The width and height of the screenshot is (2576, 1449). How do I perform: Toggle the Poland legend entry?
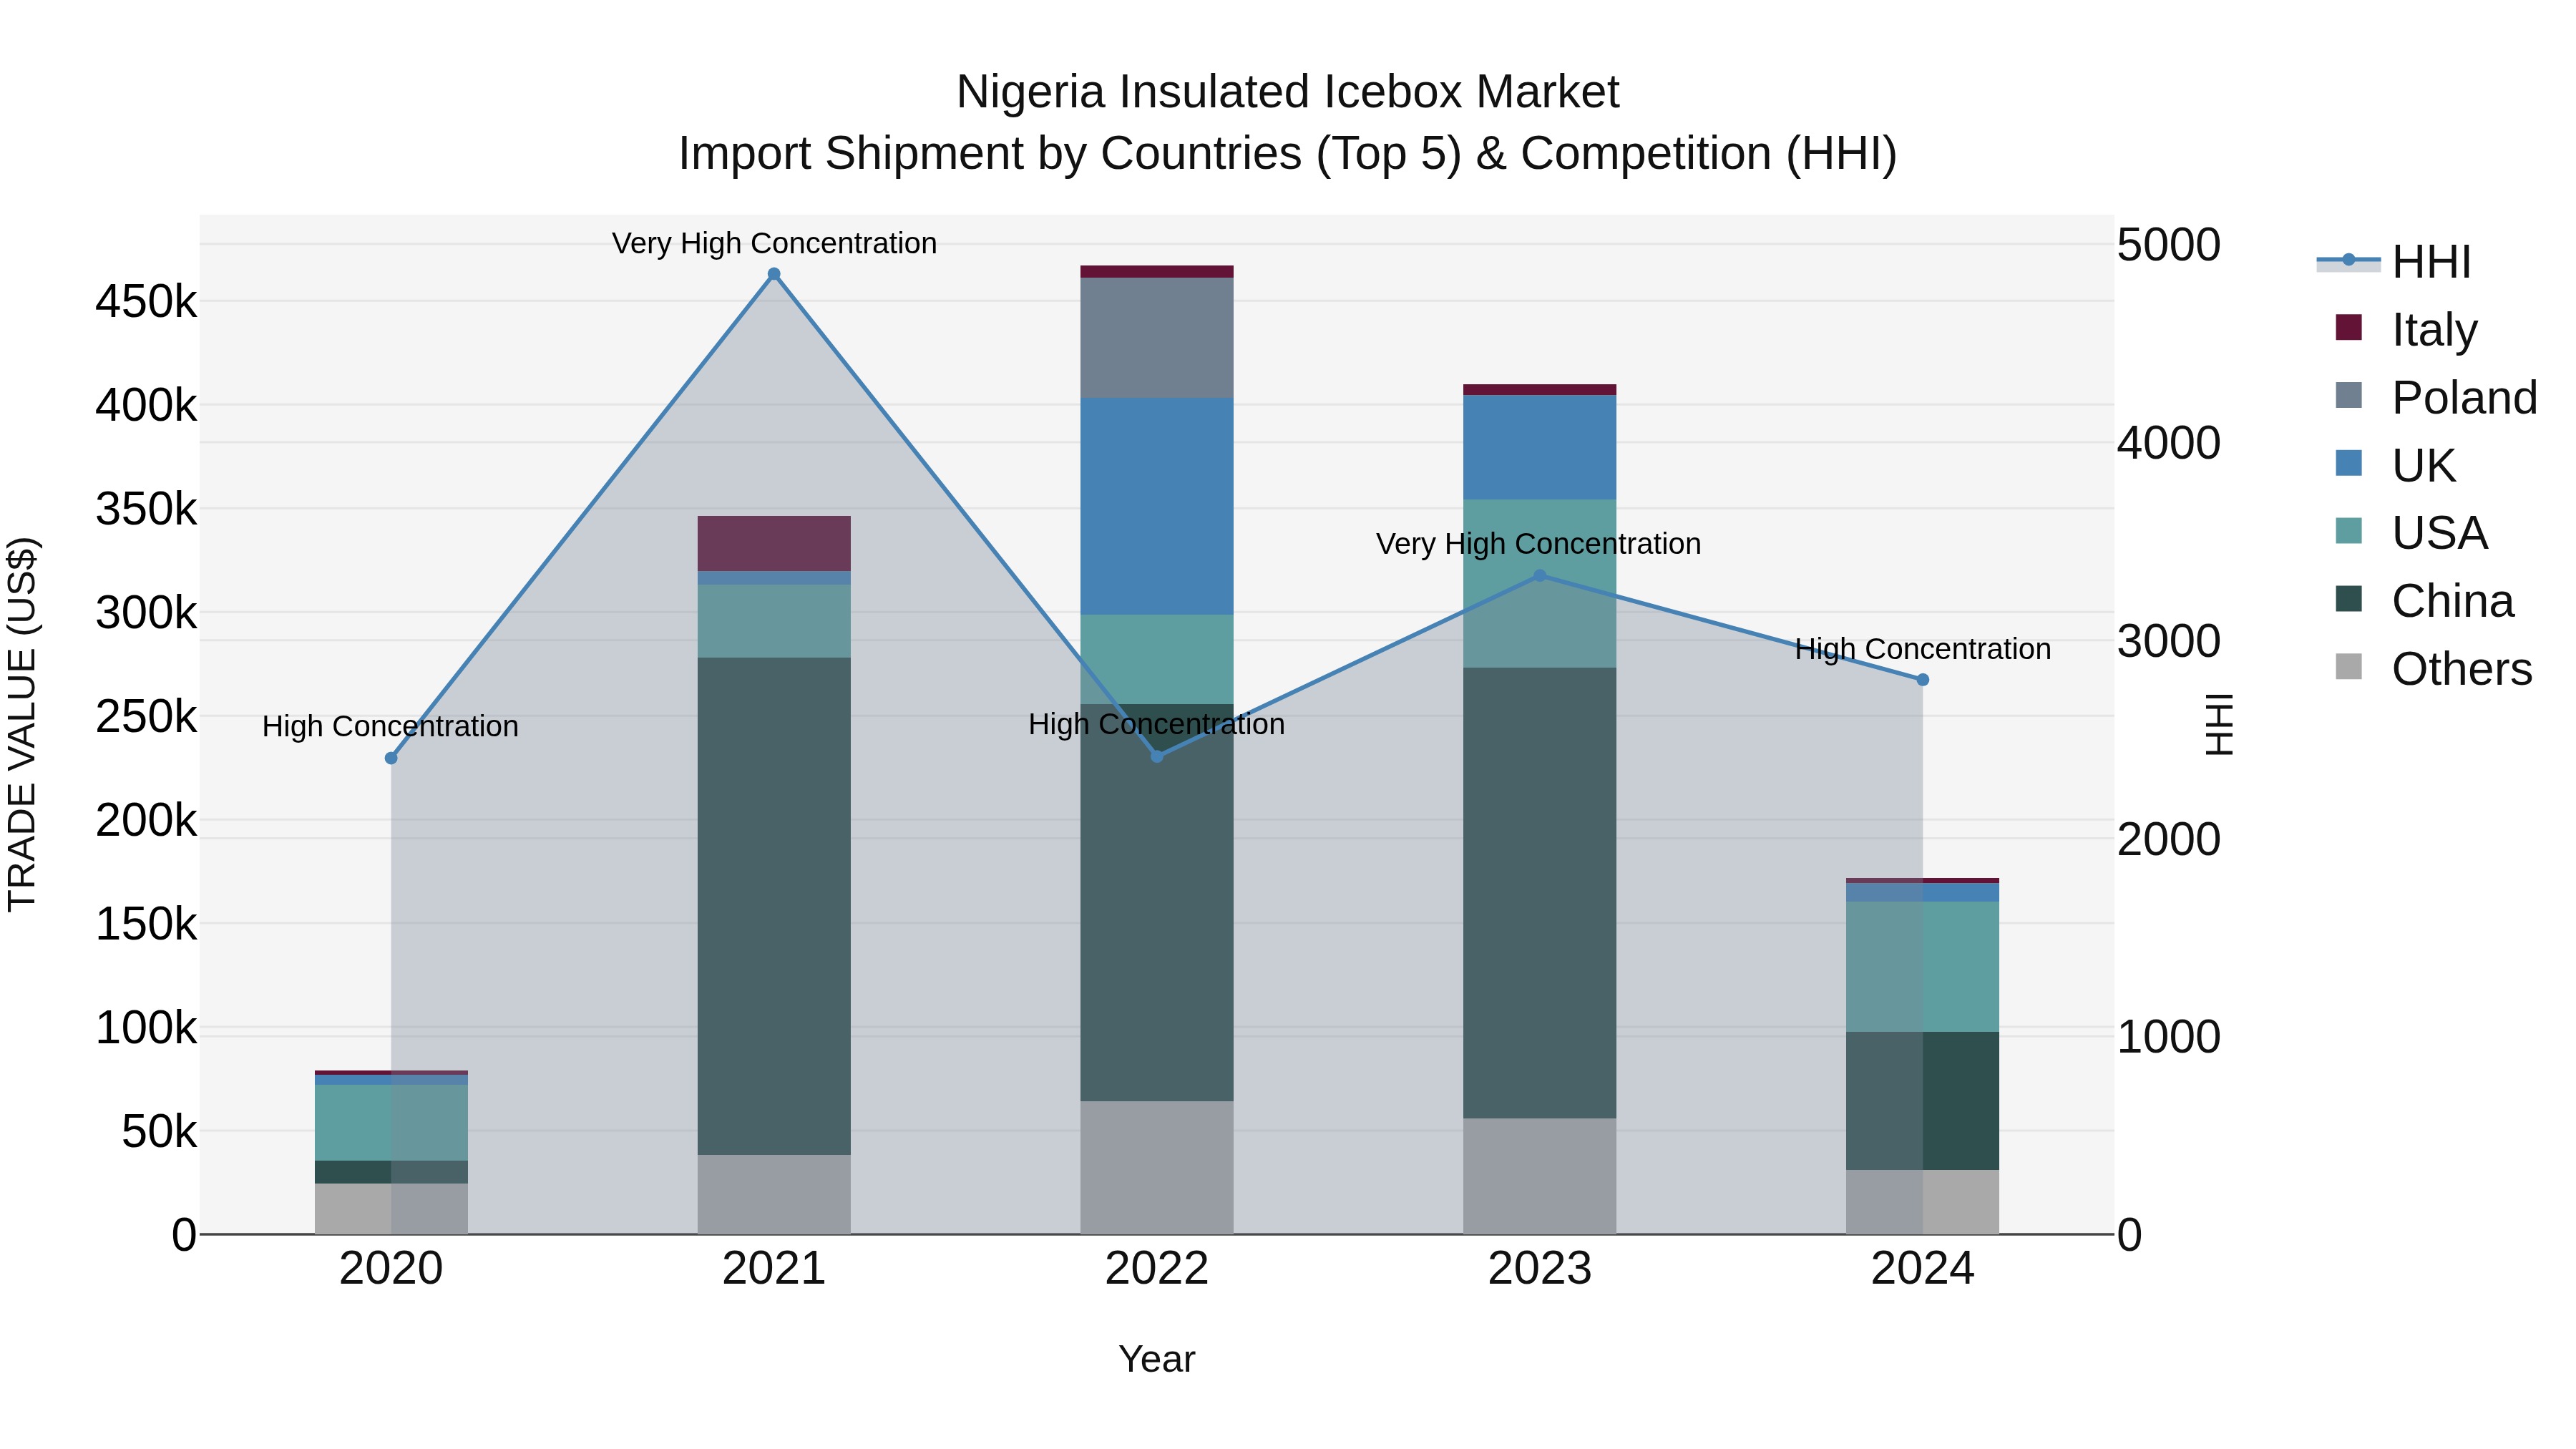tap(2436, 397)
